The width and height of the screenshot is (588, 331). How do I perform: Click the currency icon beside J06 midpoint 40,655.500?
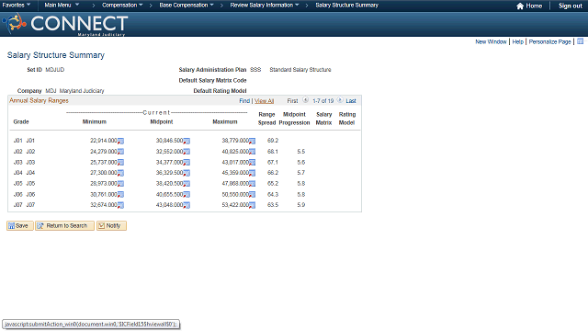click(x=187, y=195)
